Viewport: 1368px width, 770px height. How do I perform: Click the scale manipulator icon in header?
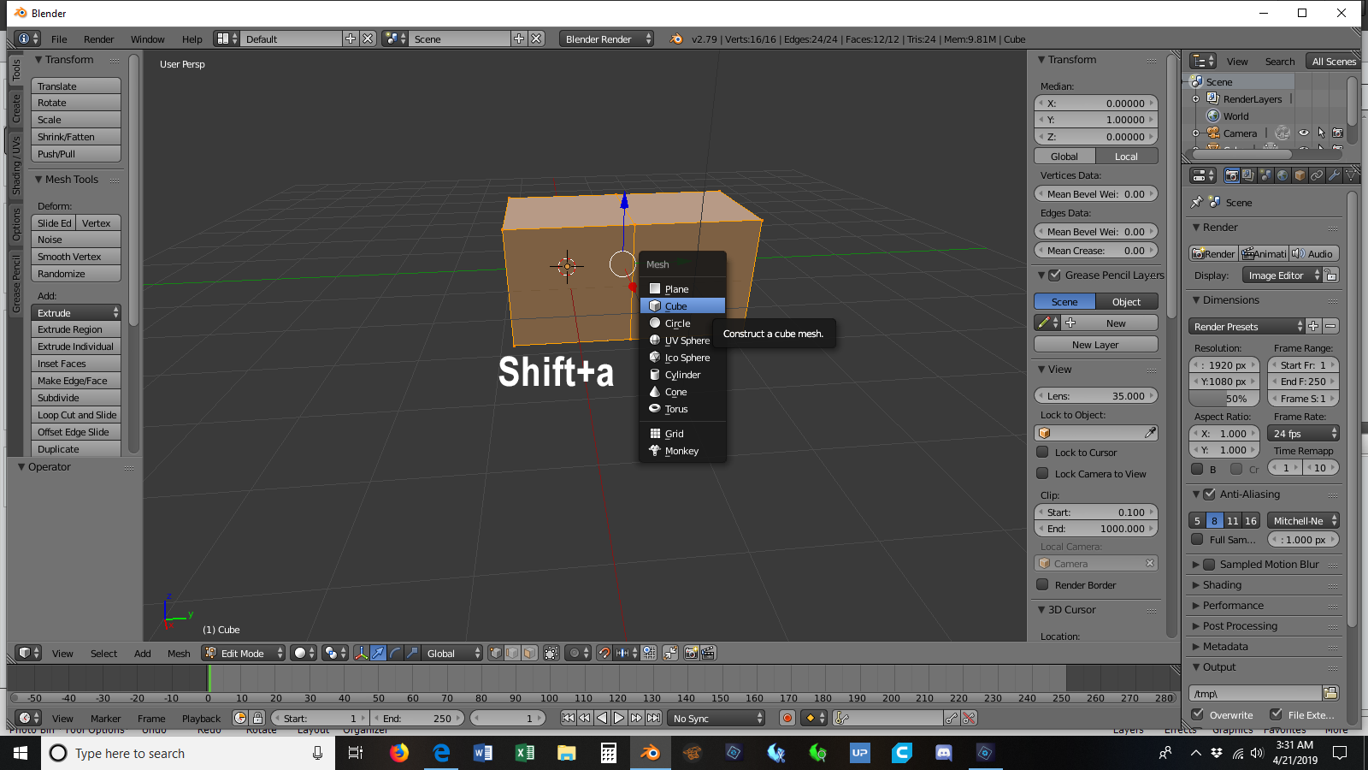tap(412, 653)
